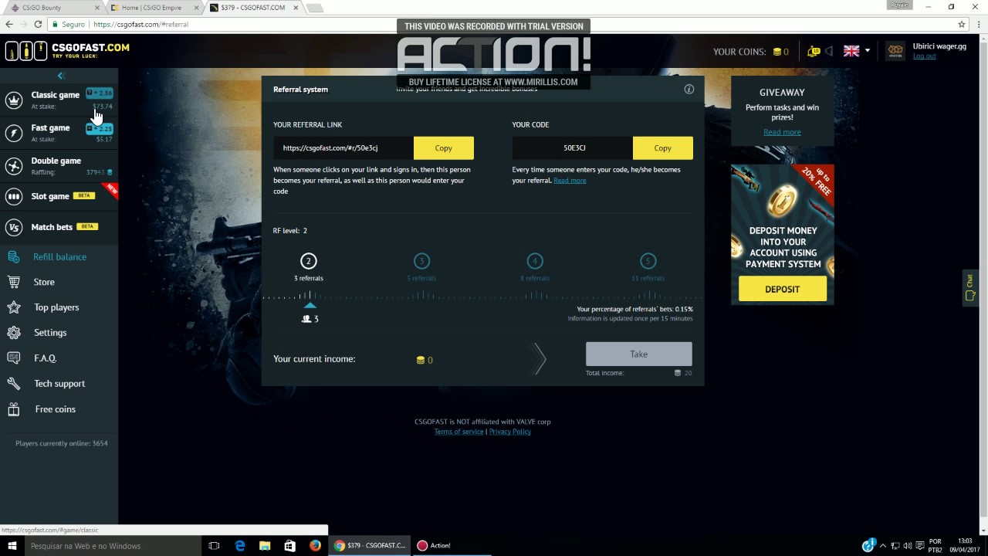Open Firefox from taskbar
988x556 pixels.
[315, 546]
